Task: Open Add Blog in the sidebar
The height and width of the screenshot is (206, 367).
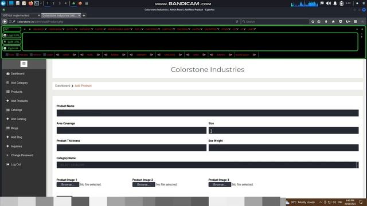Action: pos(14,137)
